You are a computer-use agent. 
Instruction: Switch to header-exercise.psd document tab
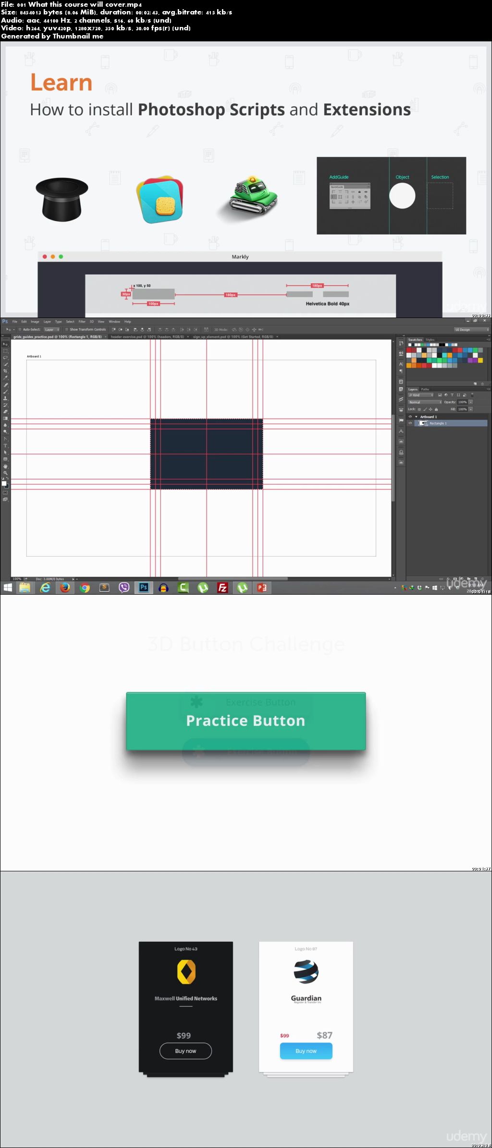148,337
